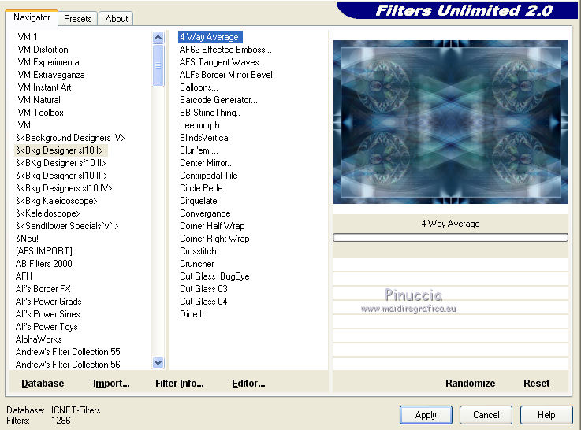Viewport: 581px width, 430px height.
Task: Select Barcode Generator... filter
Action: click(218, 100)
